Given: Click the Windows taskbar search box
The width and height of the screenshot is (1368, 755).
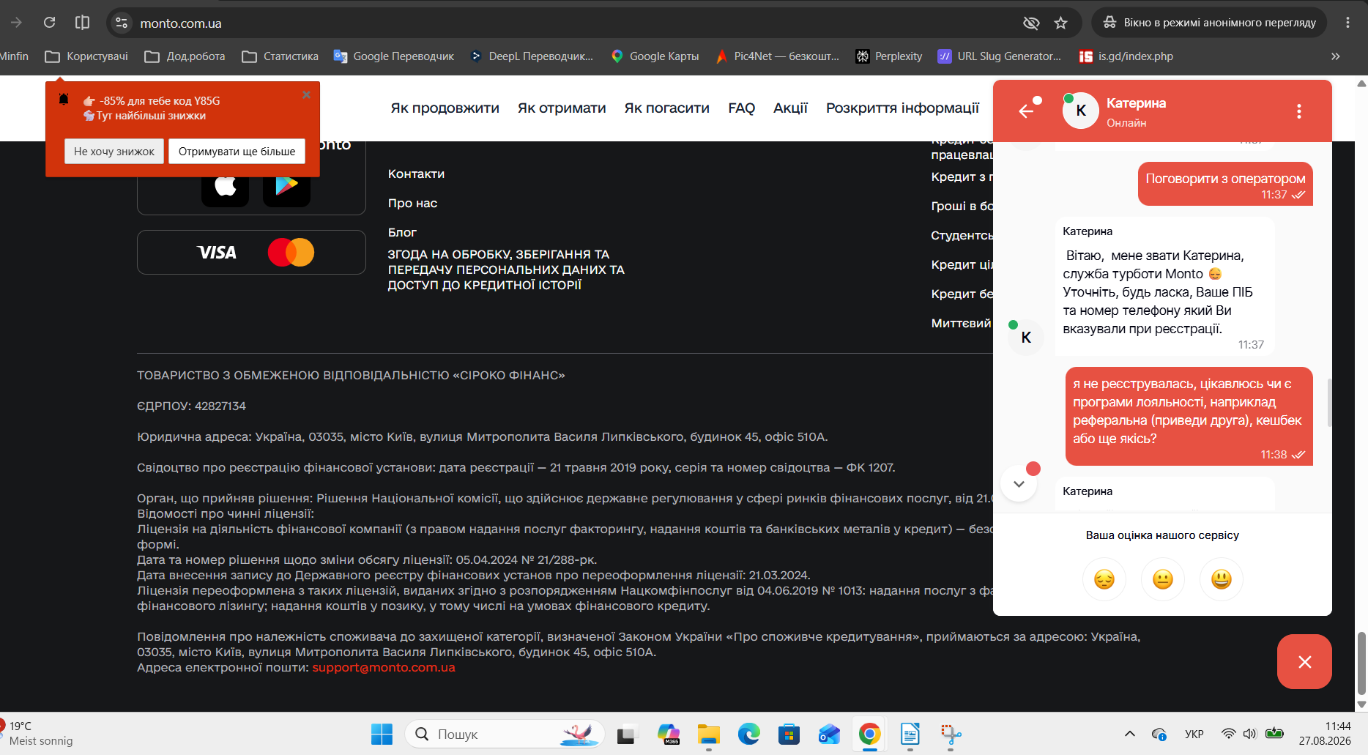Looking at the screenshot, I should coord(505,734).
